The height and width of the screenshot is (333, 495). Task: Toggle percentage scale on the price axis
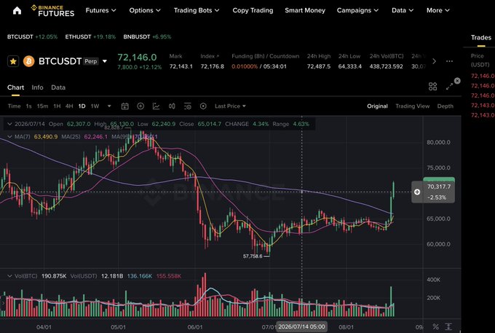(435, 326)
